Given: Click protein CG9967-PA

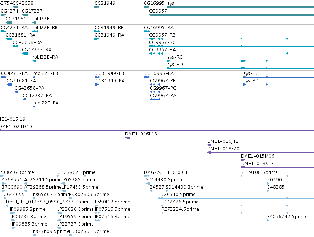Looking at the screenshot, I should pos(163,96).
